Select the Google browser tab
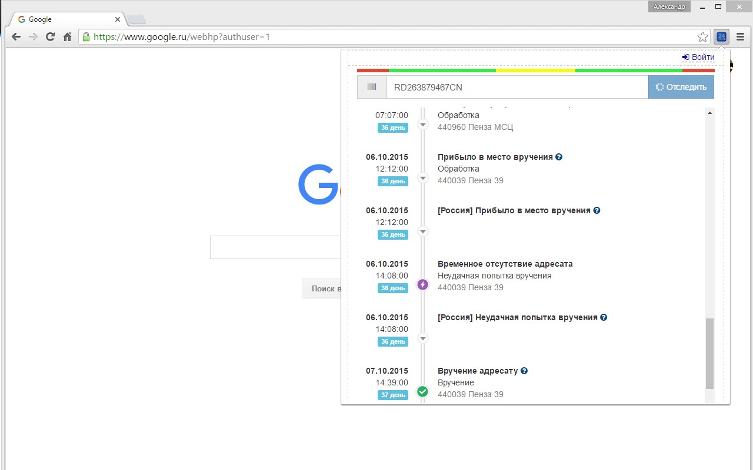The width and height of the screenshot is (753, 470). (66, 19)
